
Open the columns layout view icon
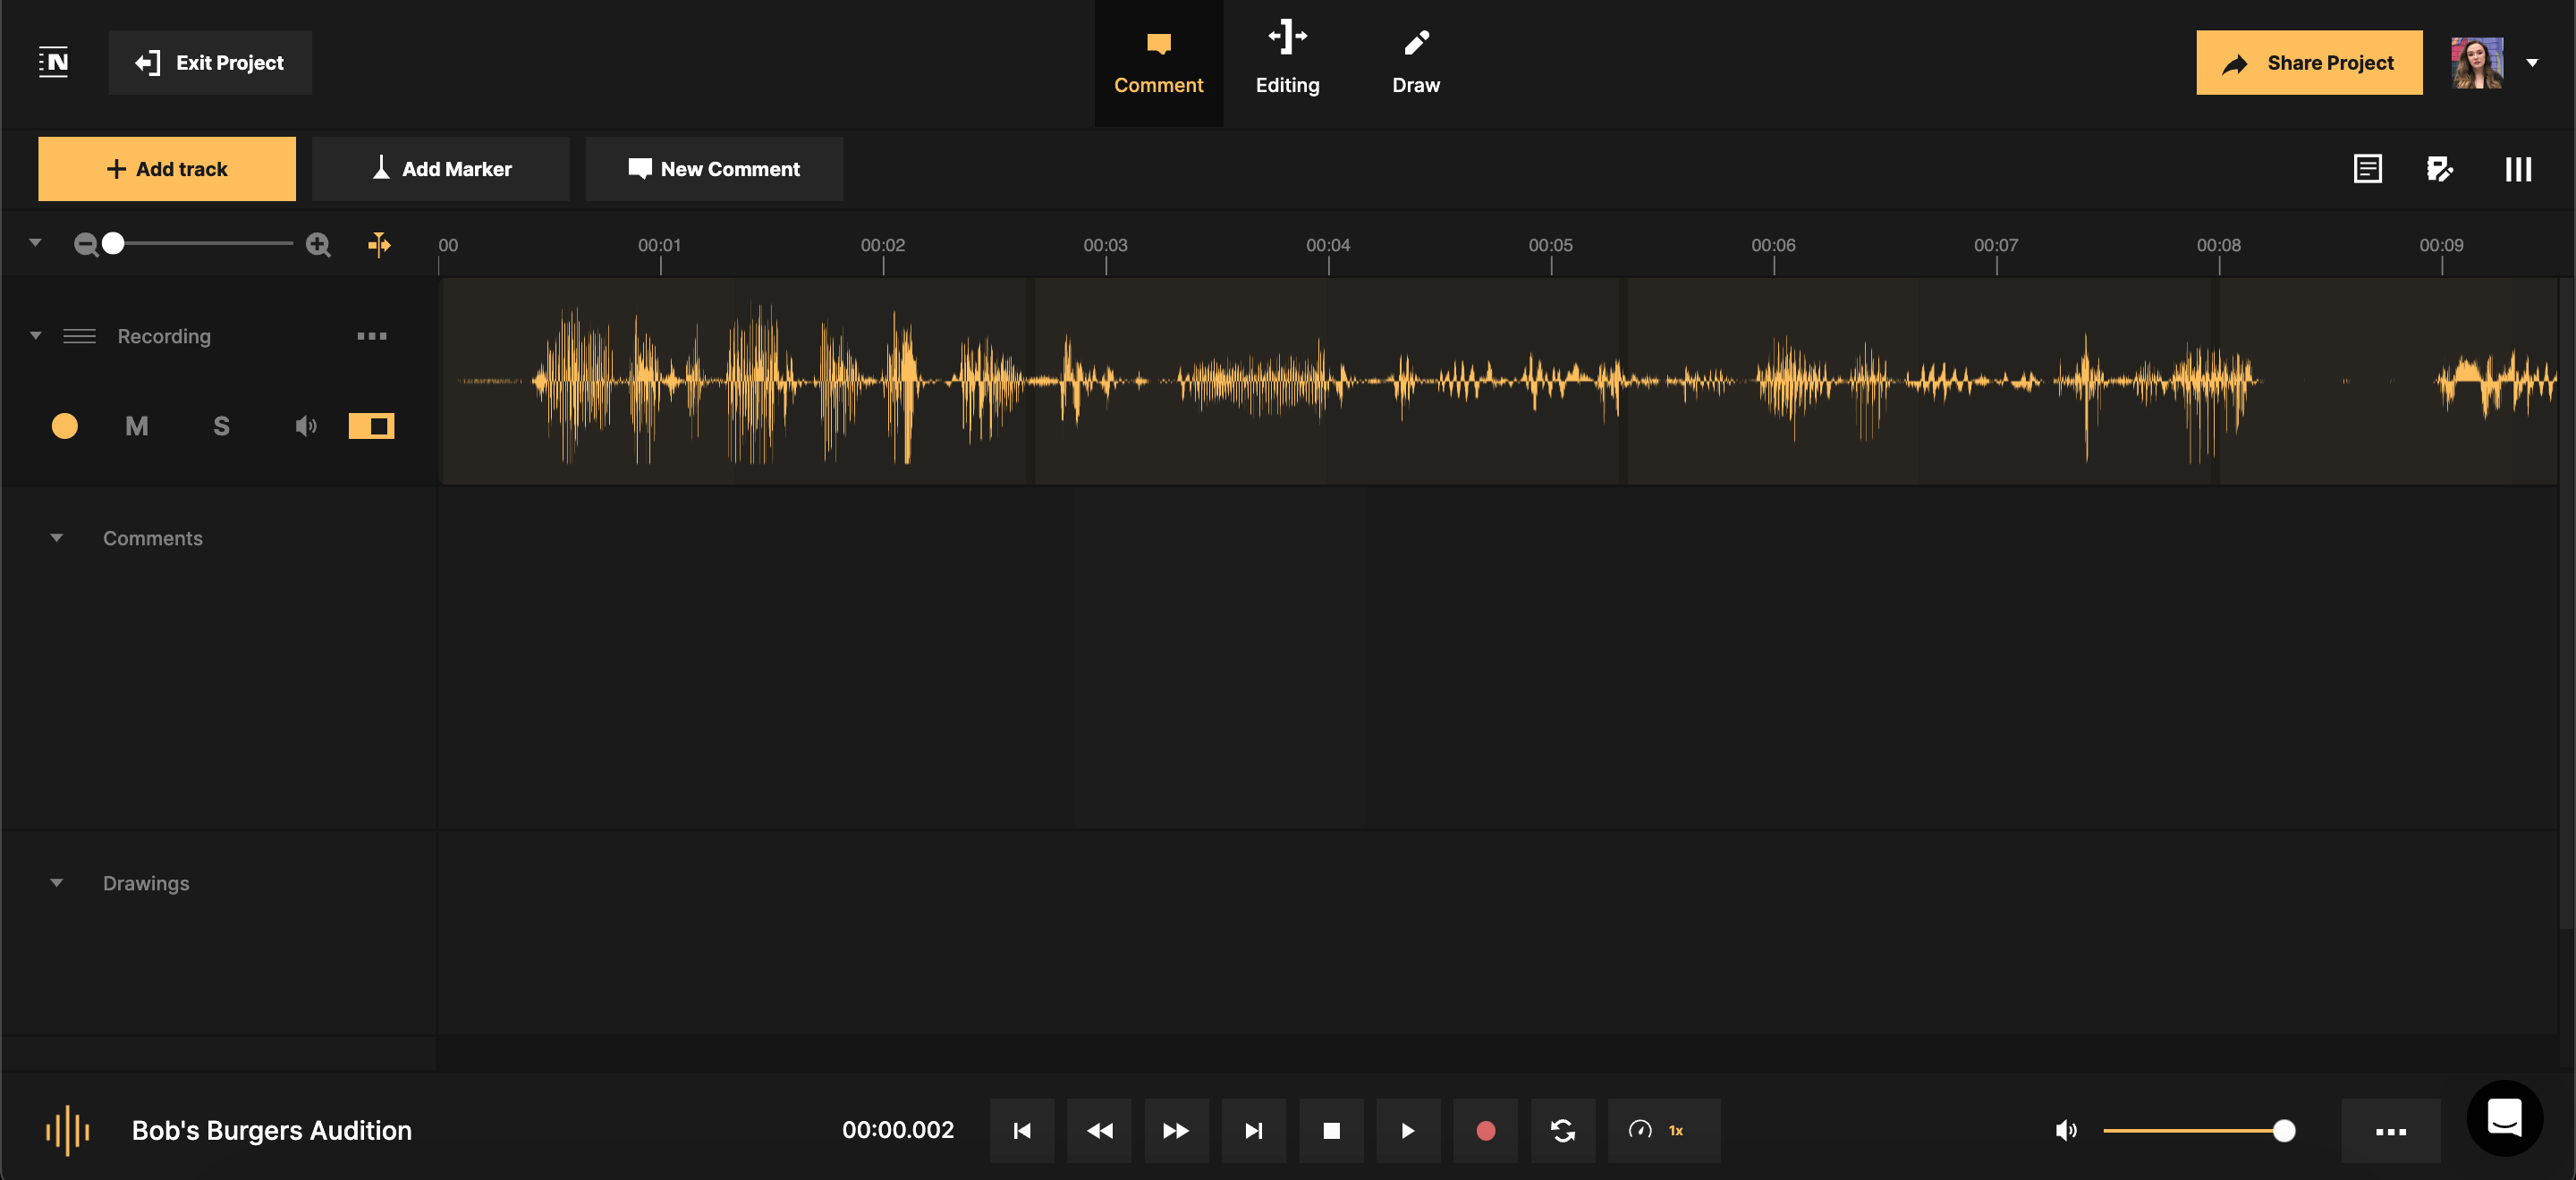(2517, 169)
